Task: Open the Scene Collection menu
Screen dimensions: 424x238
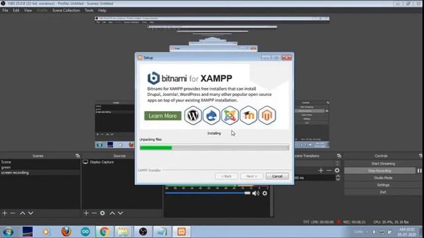Action: (66, 11)
